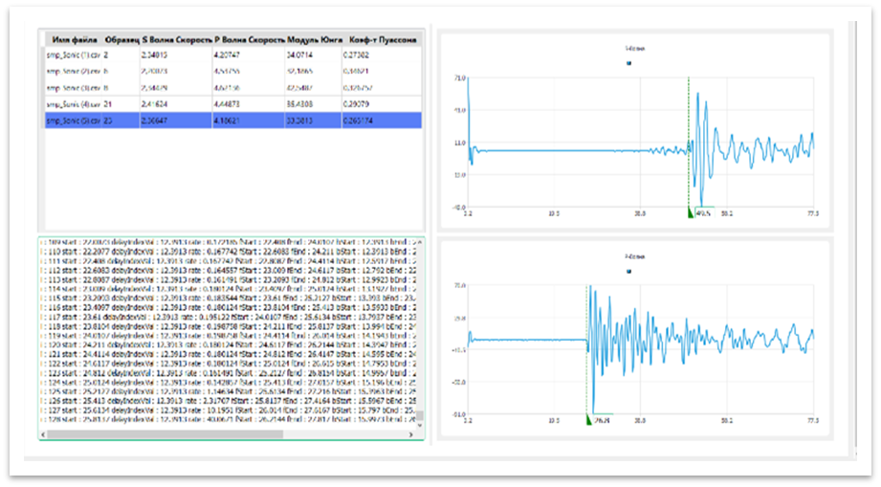881x487 pixels.
Task: Sort table by 'Имя файла' column header
Action: coord(76,40)
